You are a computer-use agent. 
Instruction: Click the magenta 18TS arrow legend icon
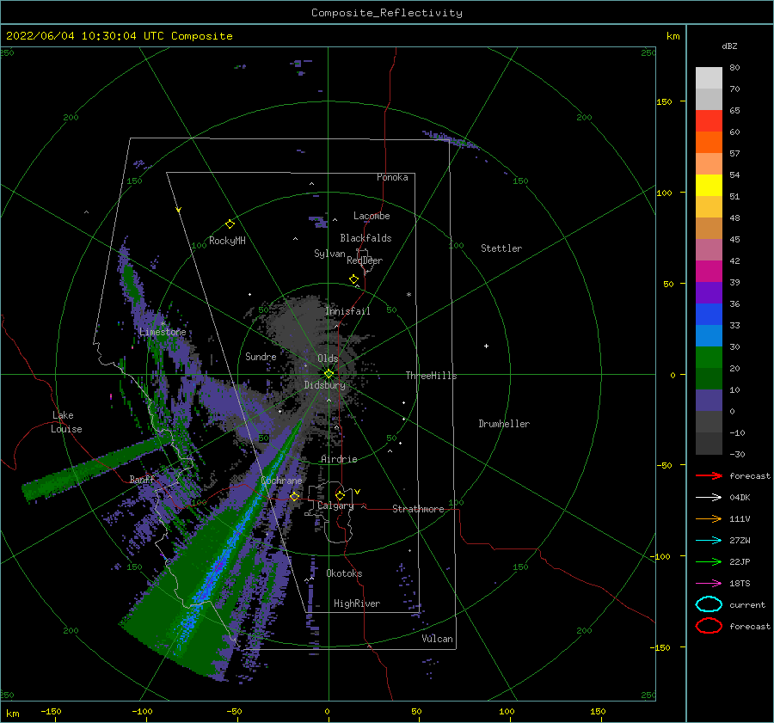tap(709, 584)
